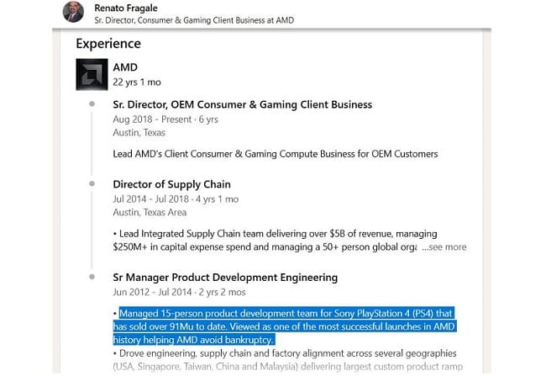Click Sr Manager Product Development Engineering title

point(225,278)
